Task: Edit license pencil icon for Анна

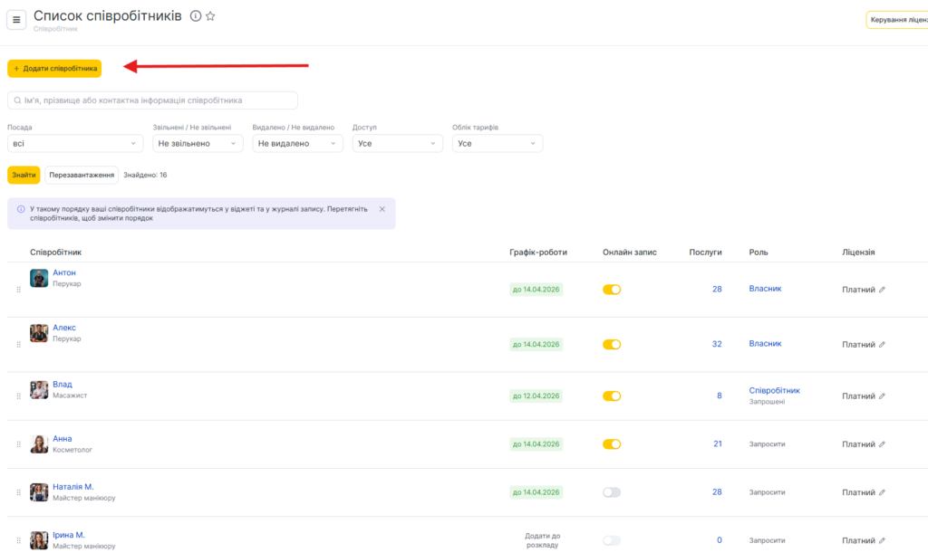Action: click(882, 444)
